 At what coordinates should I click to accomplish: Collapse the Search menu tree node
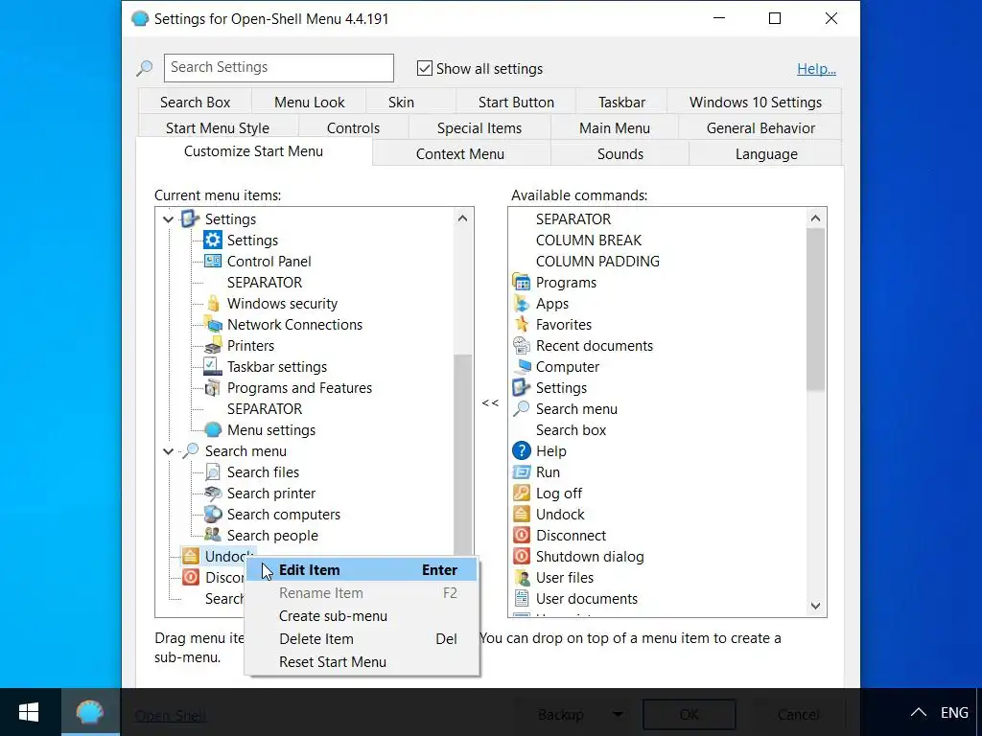[168, 451]
